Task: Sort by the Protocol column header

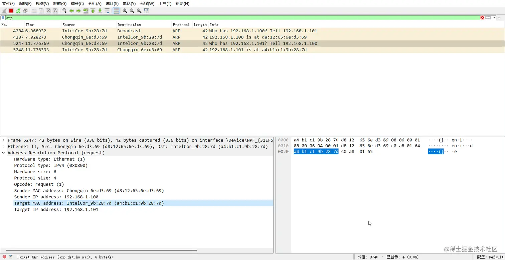Action: pyautogui.click(x=182, y=25)
